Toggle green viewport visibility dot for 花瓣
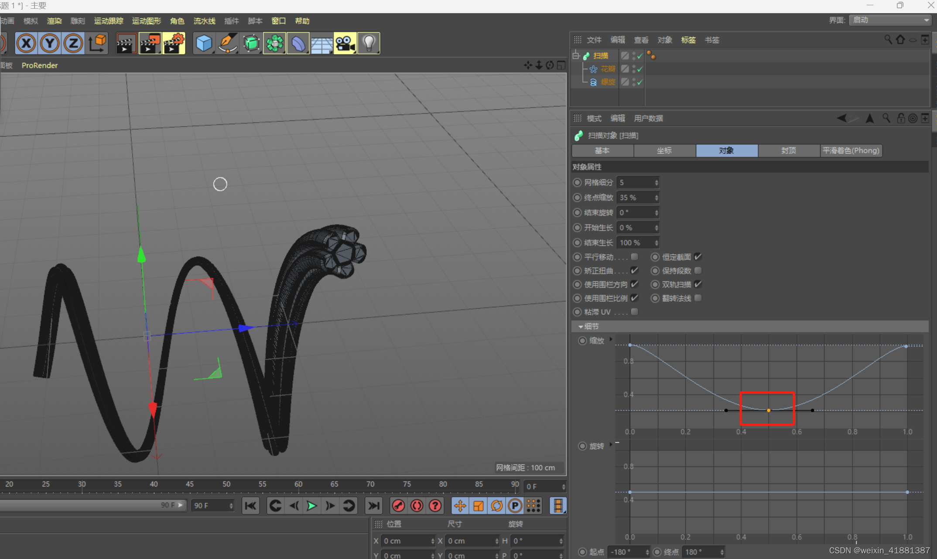The height and width of the screenshot is (559, 937). (634, 67)
